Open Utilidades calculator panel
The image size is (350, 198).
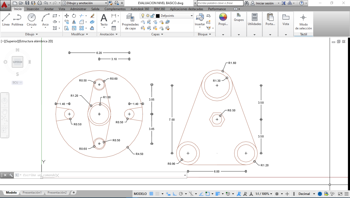click(x=254, y=20)
